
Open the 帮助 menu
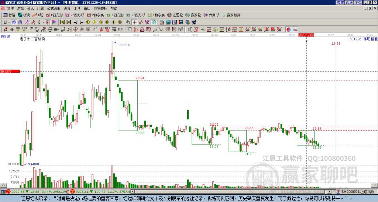pos(114,8)
